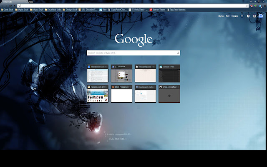This screenshot has width=267, height=167.
Task: Go to the home page icon
Action: [15, 6]
